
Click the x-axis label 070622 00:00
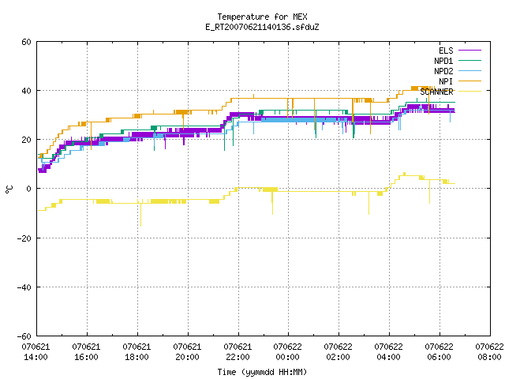coord(287,352)
